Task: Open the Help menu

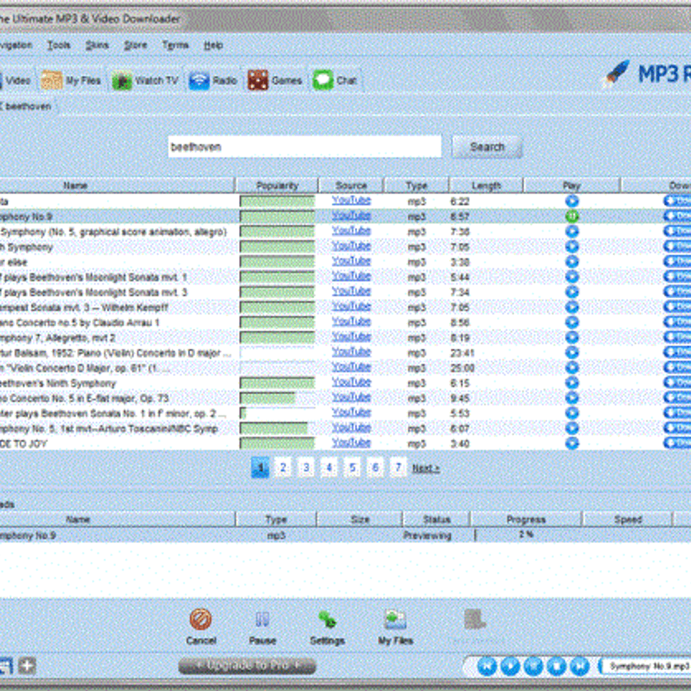Action: coord(213,45)
